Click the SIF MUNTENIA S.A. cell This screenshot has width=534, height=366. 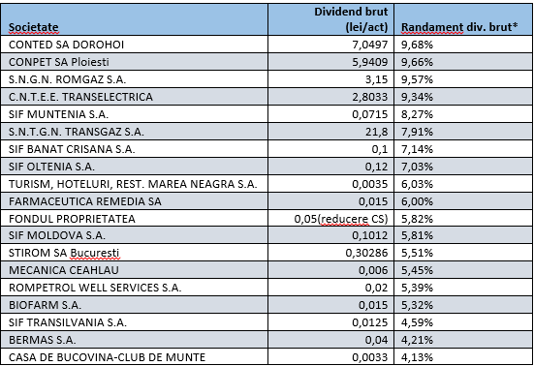[134, 114]
